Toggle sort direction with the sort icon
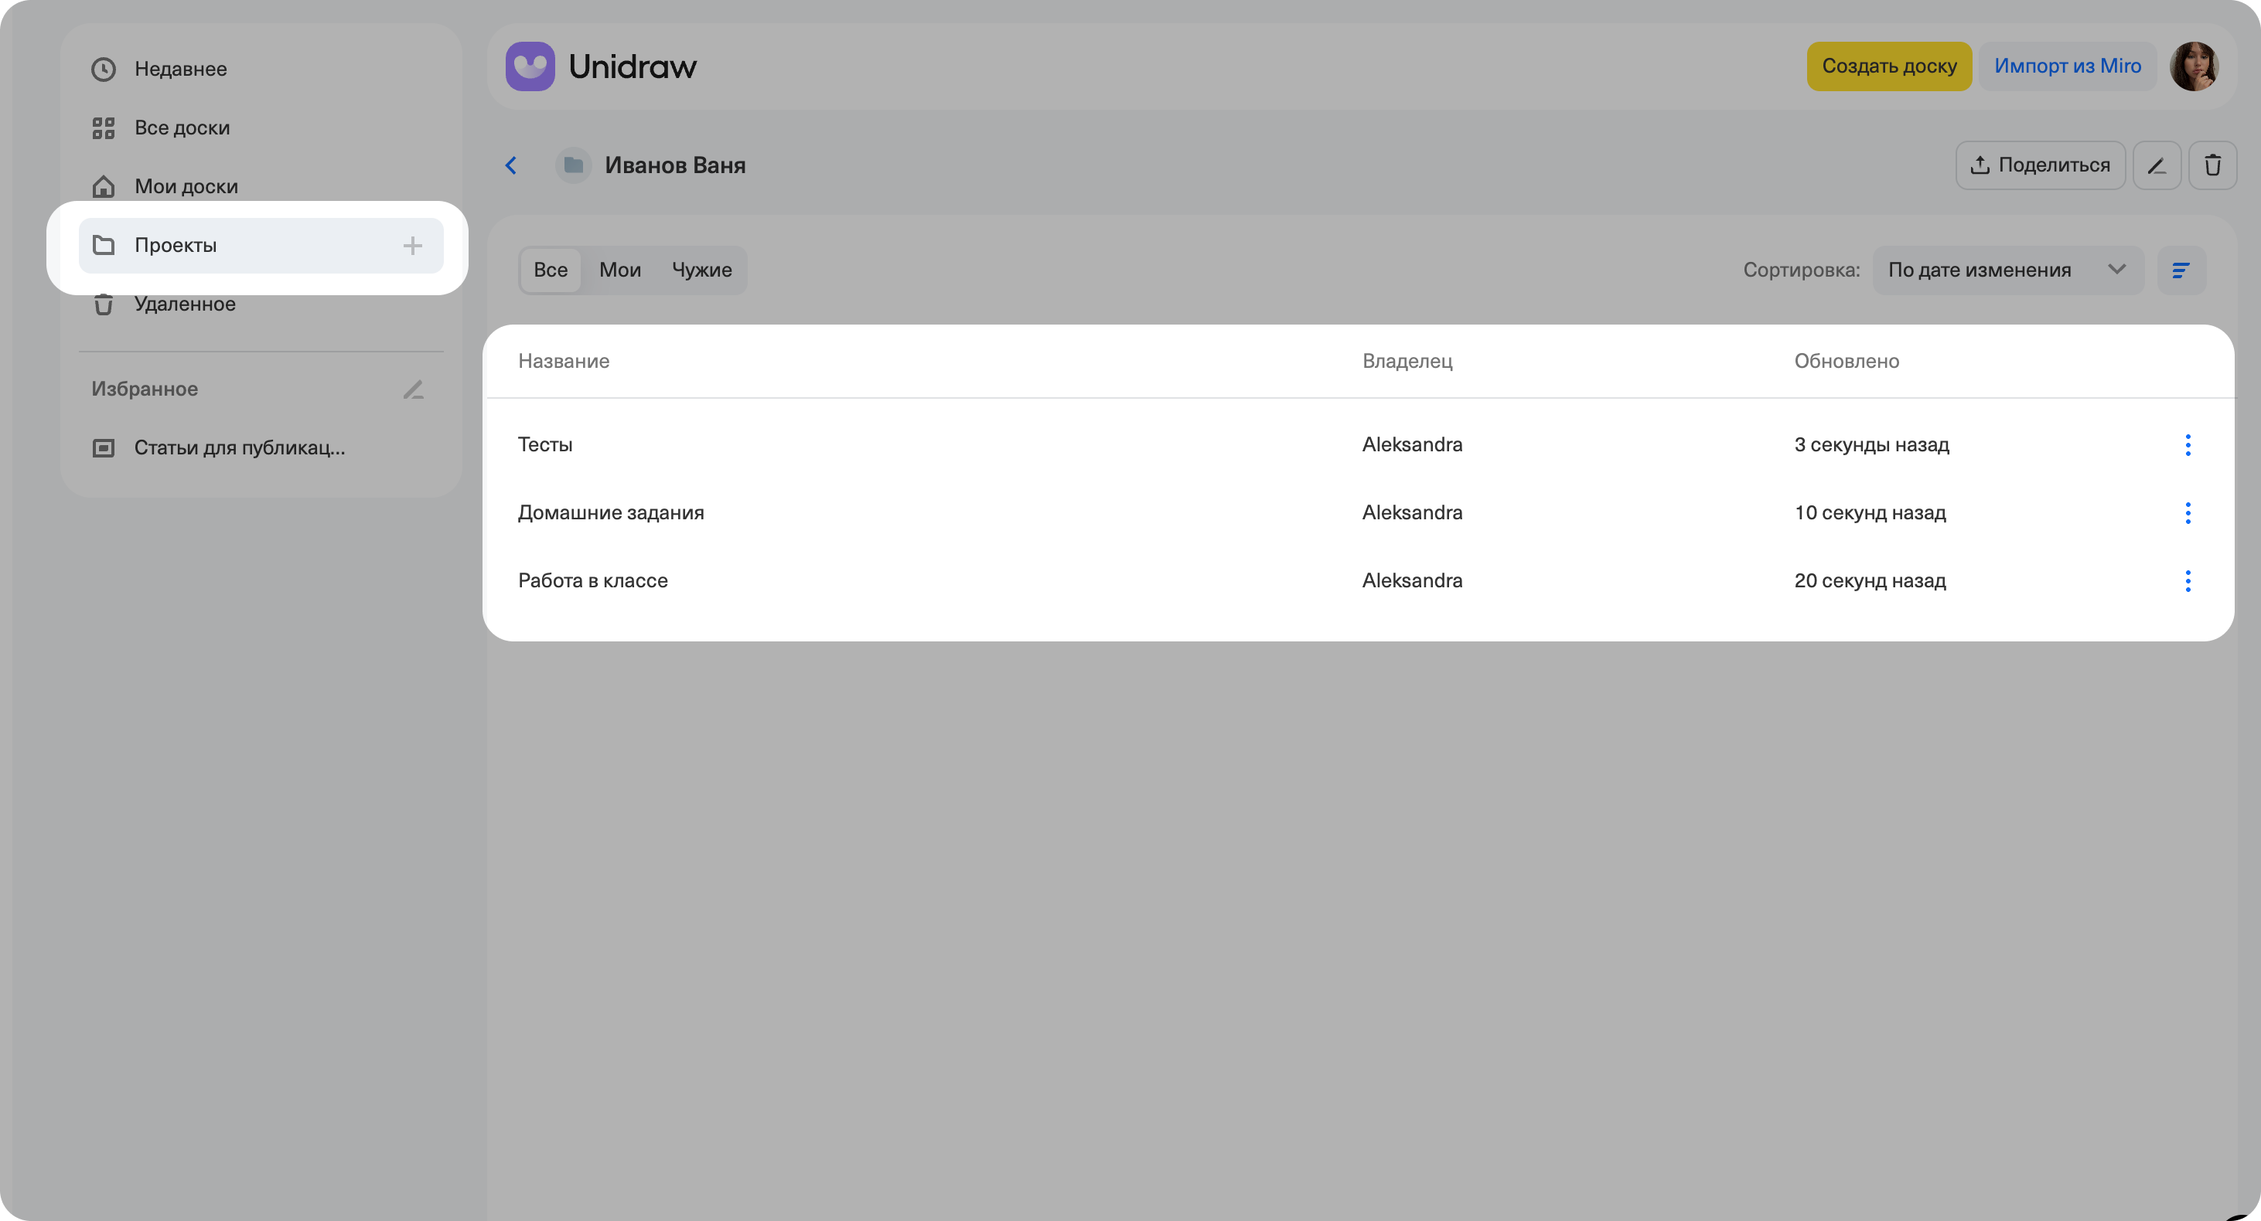2261x1221 pixels. 2182,269
